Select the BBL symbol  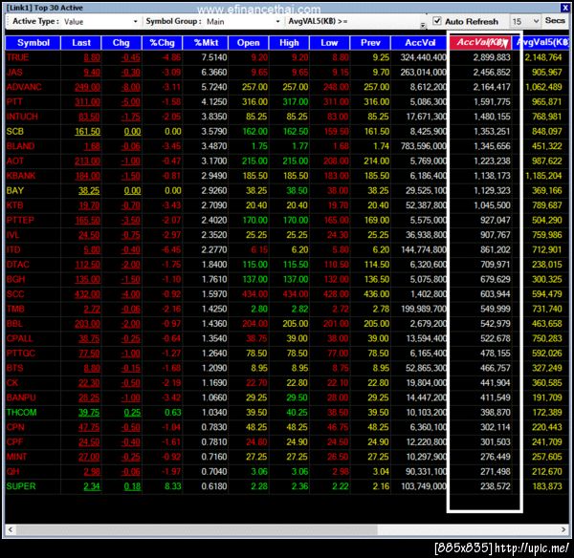[14, 324]
